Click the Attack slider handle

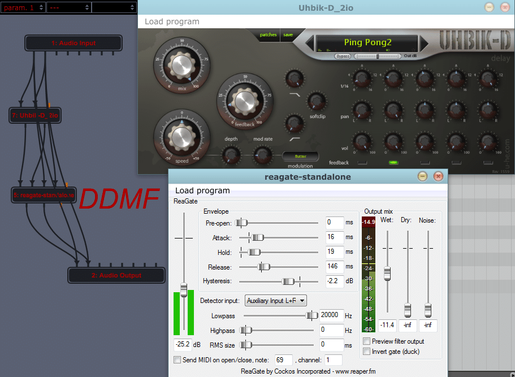[258, 237]
